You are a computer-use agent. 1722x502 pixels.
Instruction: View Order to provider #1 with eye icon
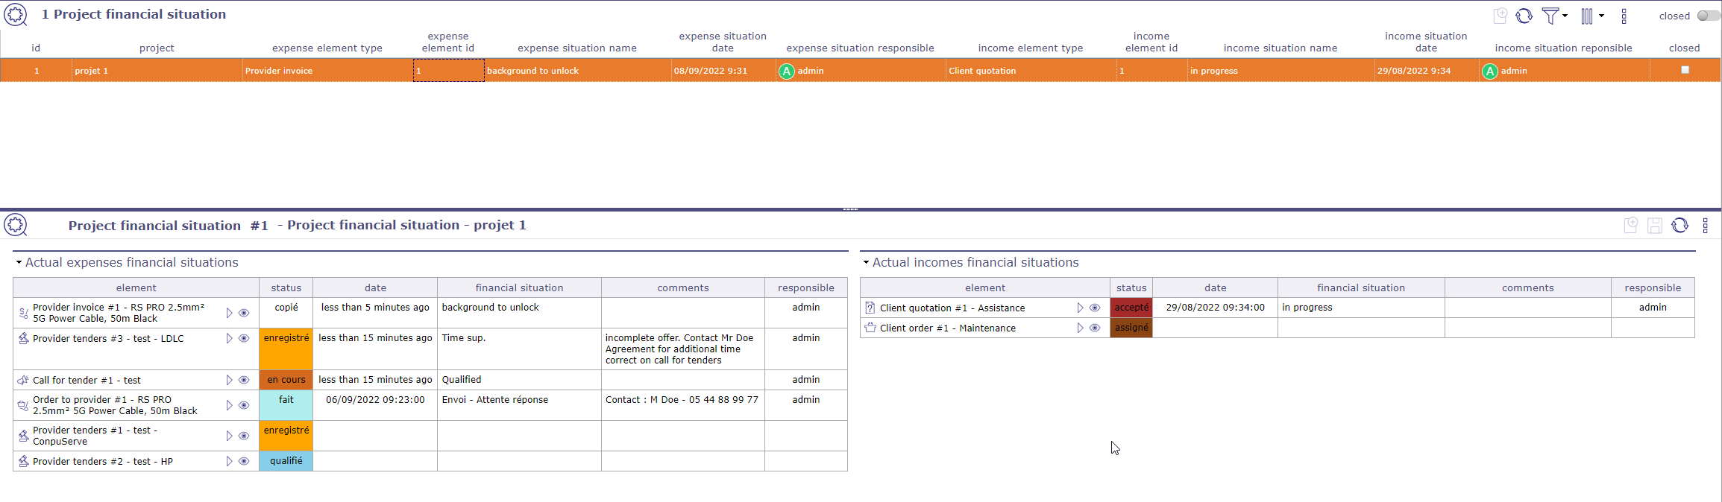coord(244,405)
